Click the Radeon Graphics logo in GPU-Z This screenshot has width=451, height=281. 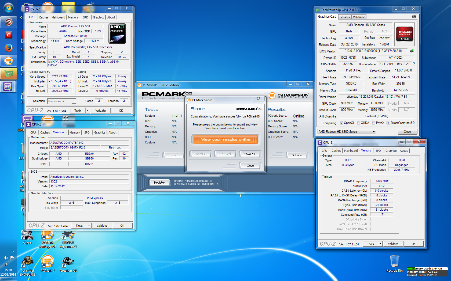405,34
